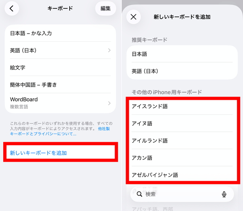Select アイヌ語 keyboard
The height and width of the screenshot is (211, 243).
tap(182, 123)
